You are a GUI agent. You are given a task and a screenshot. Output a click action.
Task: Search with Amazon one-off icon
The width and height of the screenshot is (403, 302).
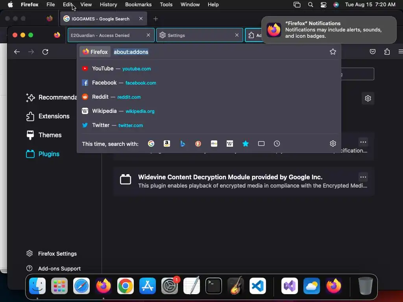167,144
